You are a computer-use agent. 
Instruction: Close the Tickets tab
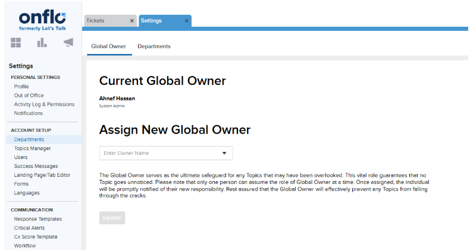pyautogui.click(x=132, y=21)
